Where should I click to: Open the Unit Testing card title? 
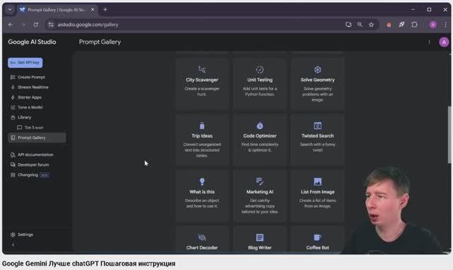260,80
